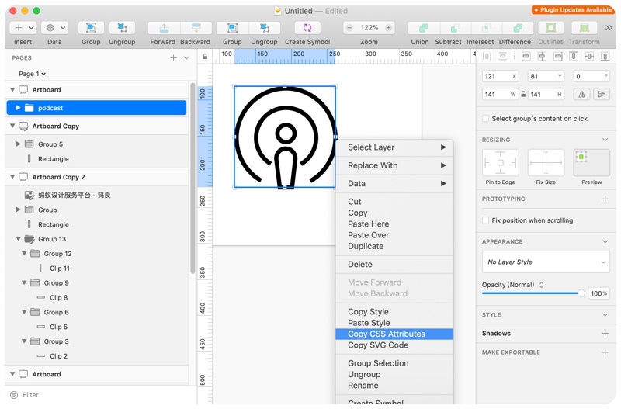Enable Fix position when scrolling
The image size is (621, 409).
(x=485, y=220)
